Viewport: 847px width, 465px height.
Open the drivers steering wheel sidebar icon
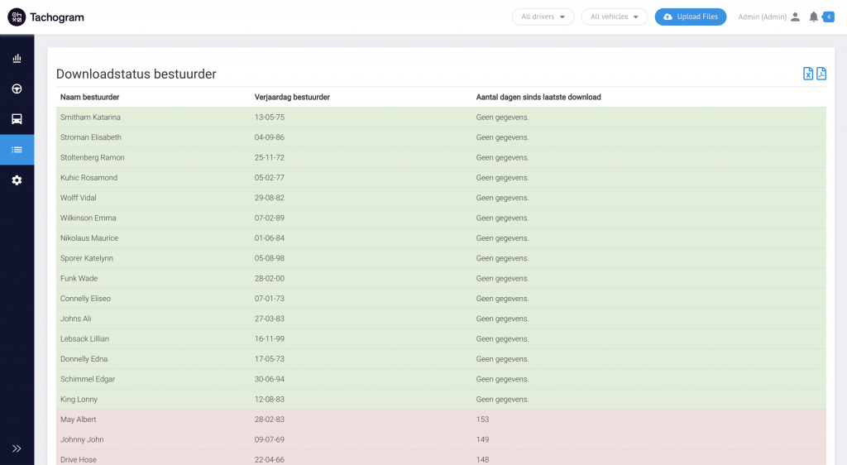tap(17, 89)
